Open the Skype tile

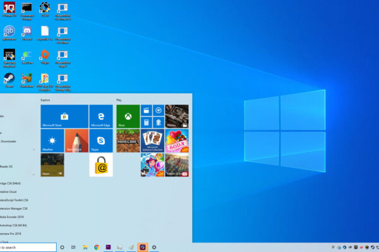point(100,140)
